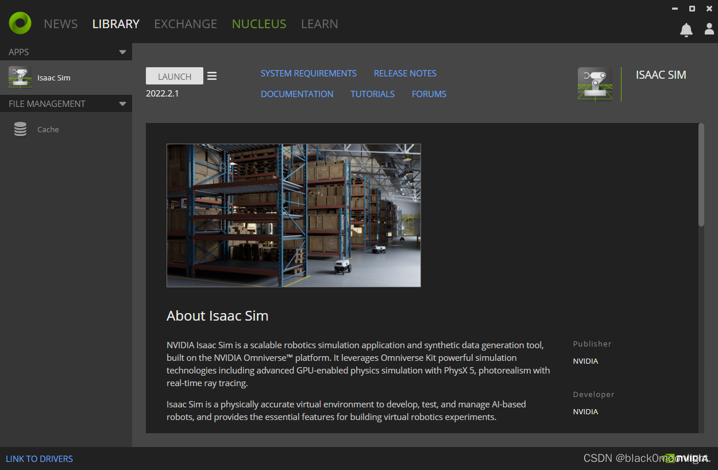Viewport: 718px width, 470px height.
Task: Open the NUCLEUS tab
Action: tap(259, 24)
